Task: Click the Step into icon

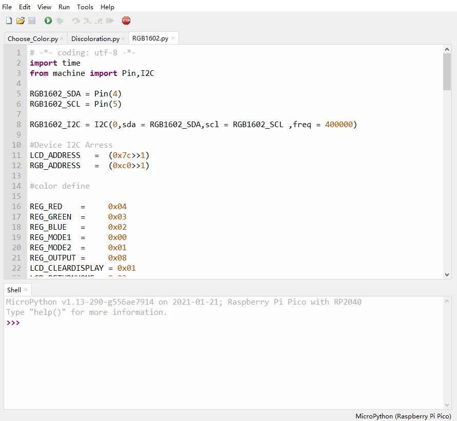Action: [x=87, y=21]
